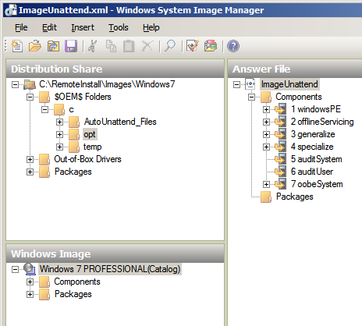Click the Cut scissors icon
Screen dimensions: 362x326
click(x=92, y=46)
